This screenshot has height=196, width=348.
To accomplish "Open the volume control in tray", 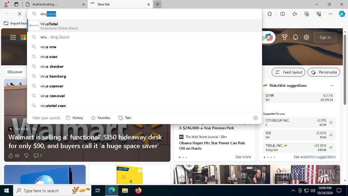I will 313,191.
